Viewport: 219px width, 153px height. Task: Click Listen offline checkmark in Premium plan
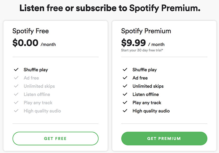(x=125, y=94)
